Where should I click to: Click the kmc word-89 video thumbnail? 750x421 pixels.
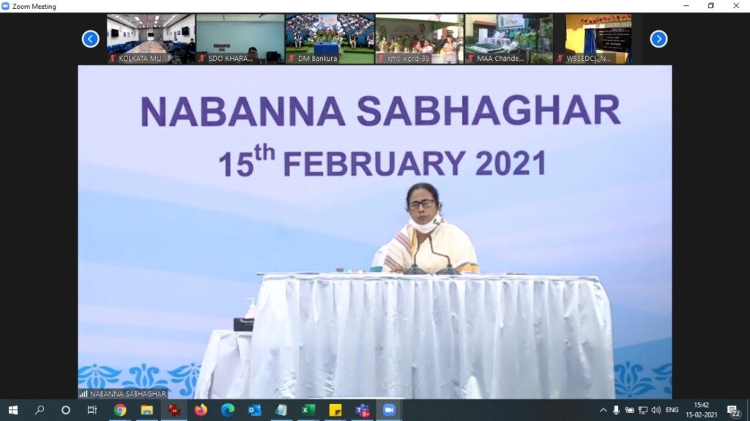[419, 39]
